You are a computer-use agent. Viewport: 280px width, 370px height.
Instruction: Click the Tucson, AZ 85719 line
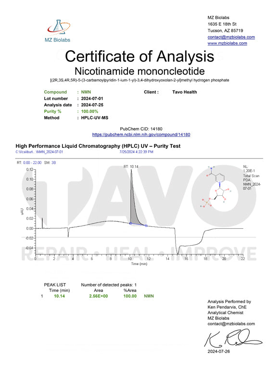coord(225,31)
